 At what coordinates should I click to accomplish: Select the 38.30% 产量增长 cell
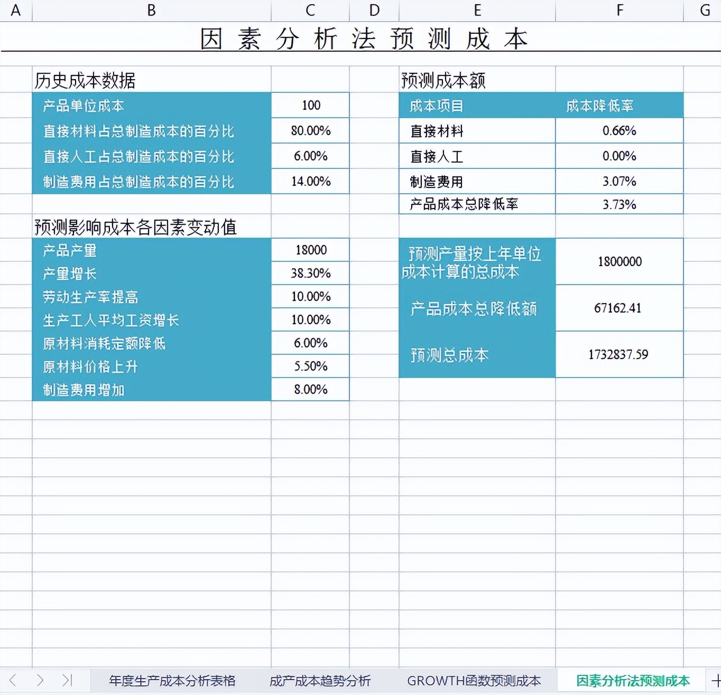(x=310, y=273)
